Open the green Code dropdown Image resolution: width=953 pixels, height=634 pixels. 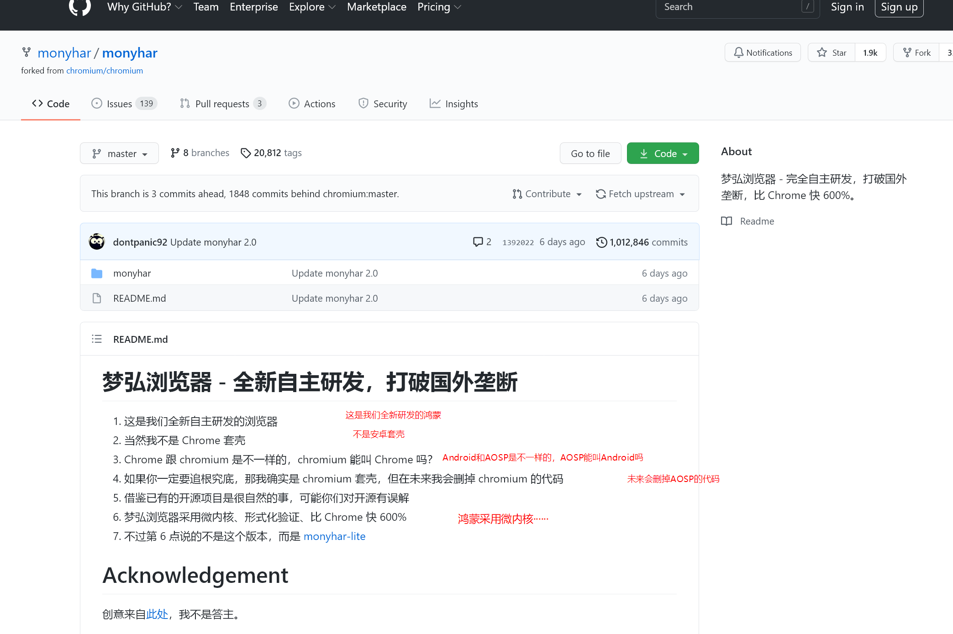[x=663, y=153]
